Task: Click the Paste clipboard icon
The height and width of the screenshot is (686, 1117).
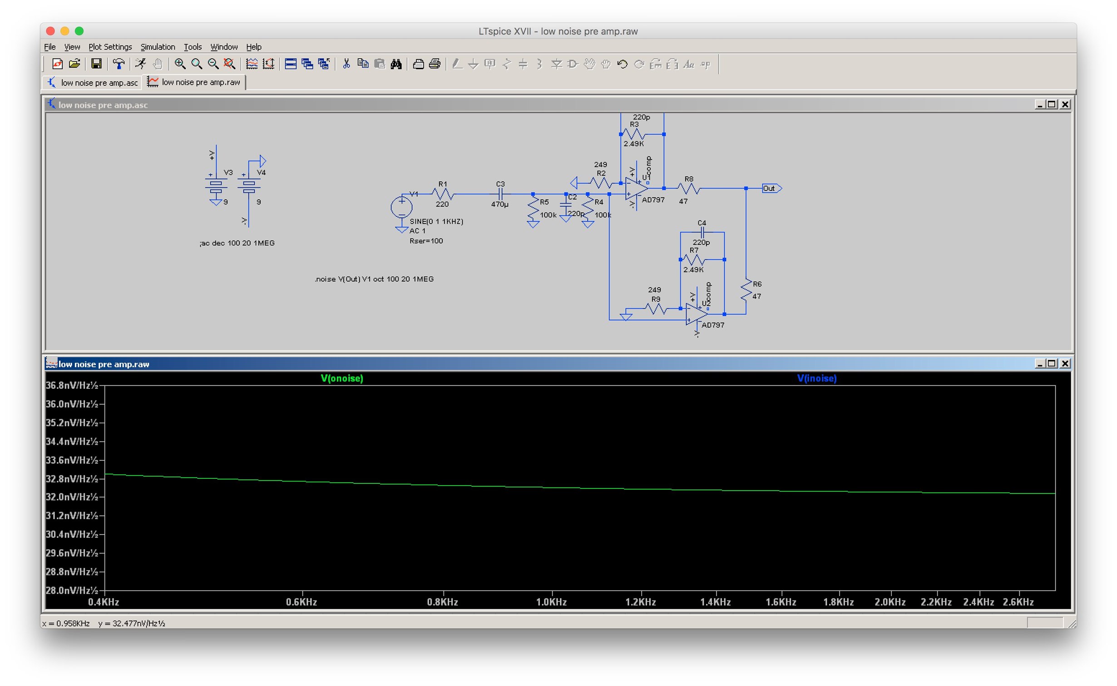Action: [x=380, y=64]
